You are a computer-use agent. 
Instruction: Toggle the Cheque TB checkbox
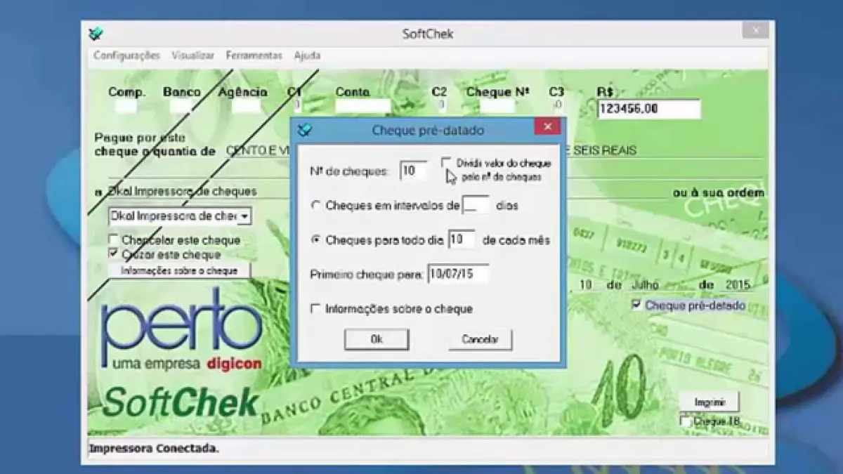tap(686, 421)
